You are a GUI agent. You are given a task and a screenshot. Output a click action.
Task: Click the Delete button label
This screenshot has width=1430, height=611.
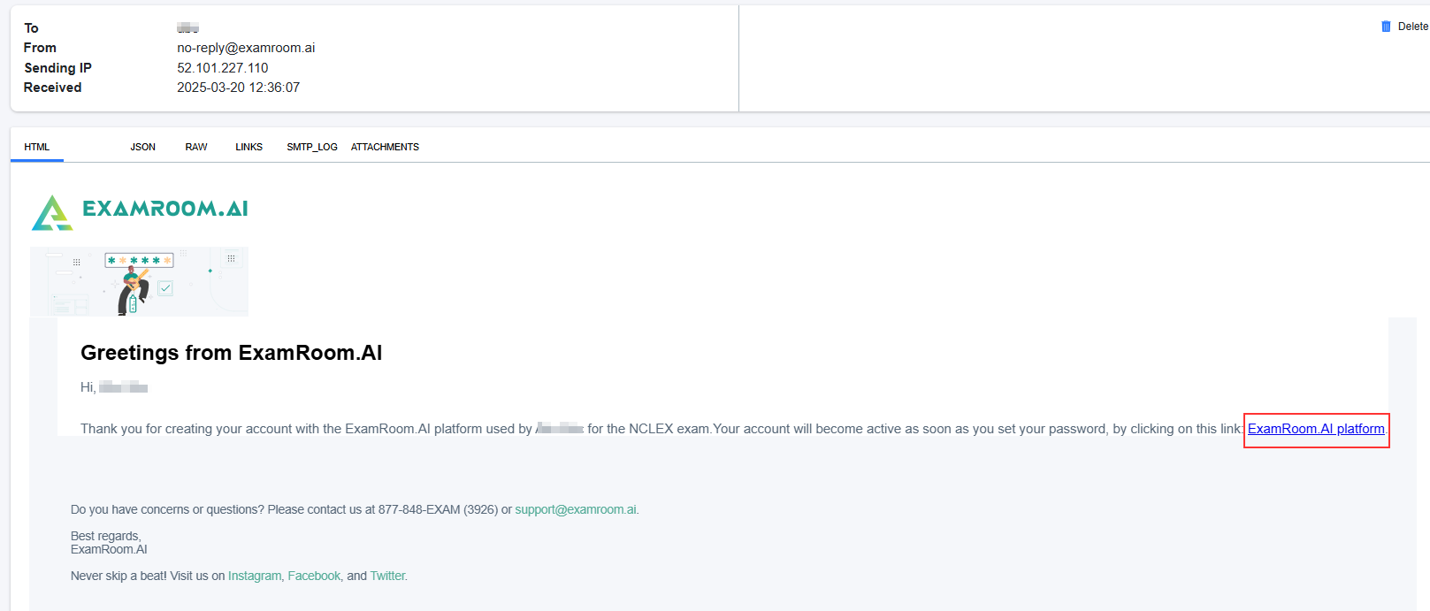coord(1412,27)
